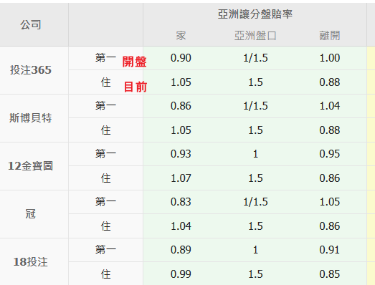Select 1.05 home odds in 投注365 住 row
This screenshot has height=285, width=375.
(x=181, y=82)
